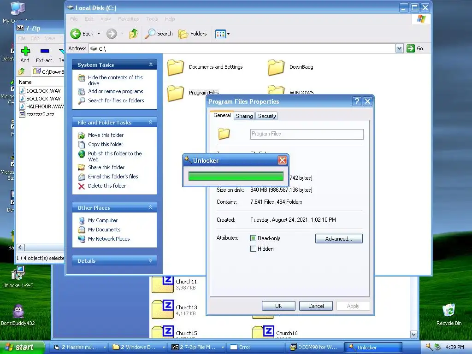The width and height of the screenshot is (472, 354).
Task: Collapse the System Tasks panel
Action: pyautogui.click(x=151, y=65)
